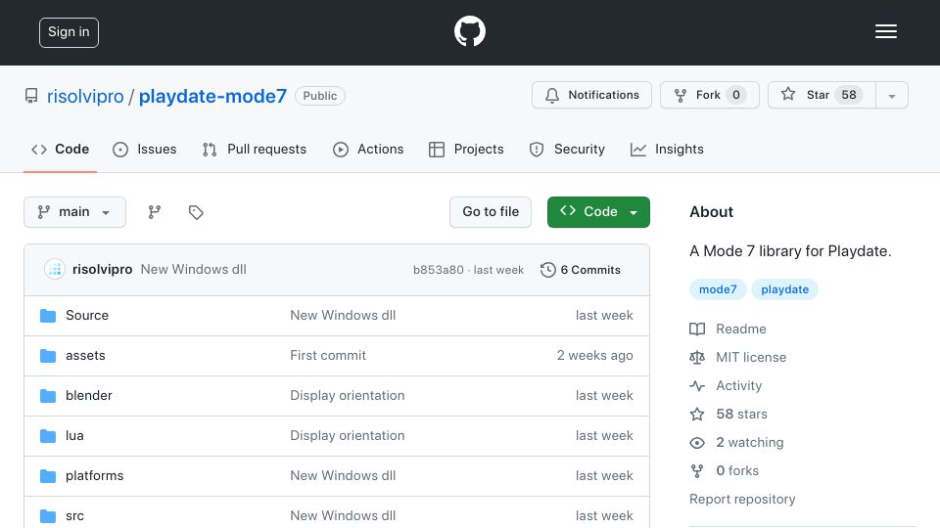Click the 'A Mode 7 library for Playdate.' description
The height and width of the screenshot is (528, 940).
[x=790, y=251]
